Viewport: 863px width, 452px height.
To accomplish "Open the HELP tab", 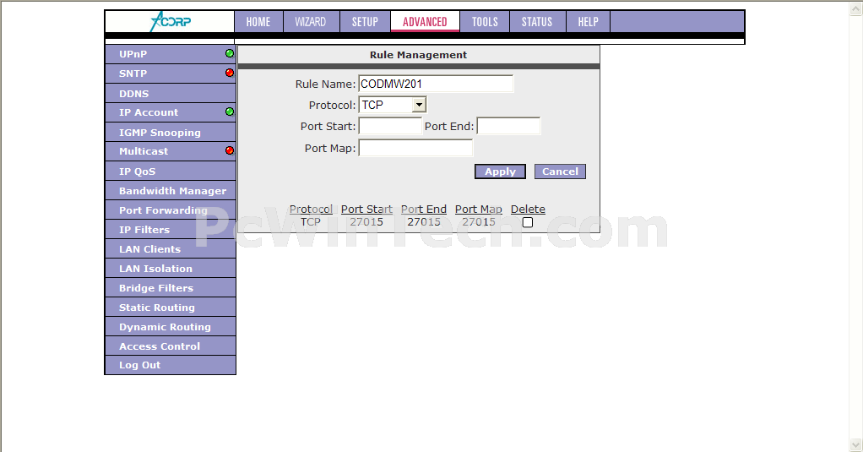I will (x=588, y=21).
